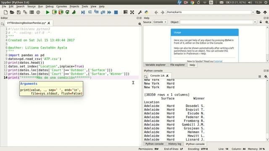The height and width of the screenshot is (151, 269).
Task: Expand the Source Console dropdown
Action: pyautogui.click(x=160, y=22)
